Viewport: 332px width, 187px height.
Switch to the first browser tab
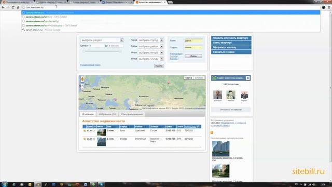[x=17, y=2]
